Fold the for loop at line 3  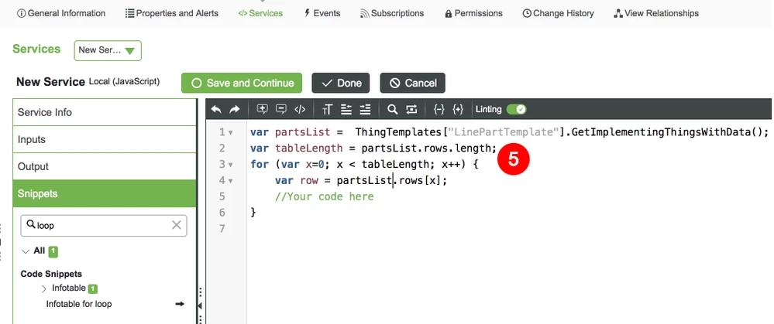[231, 165]
